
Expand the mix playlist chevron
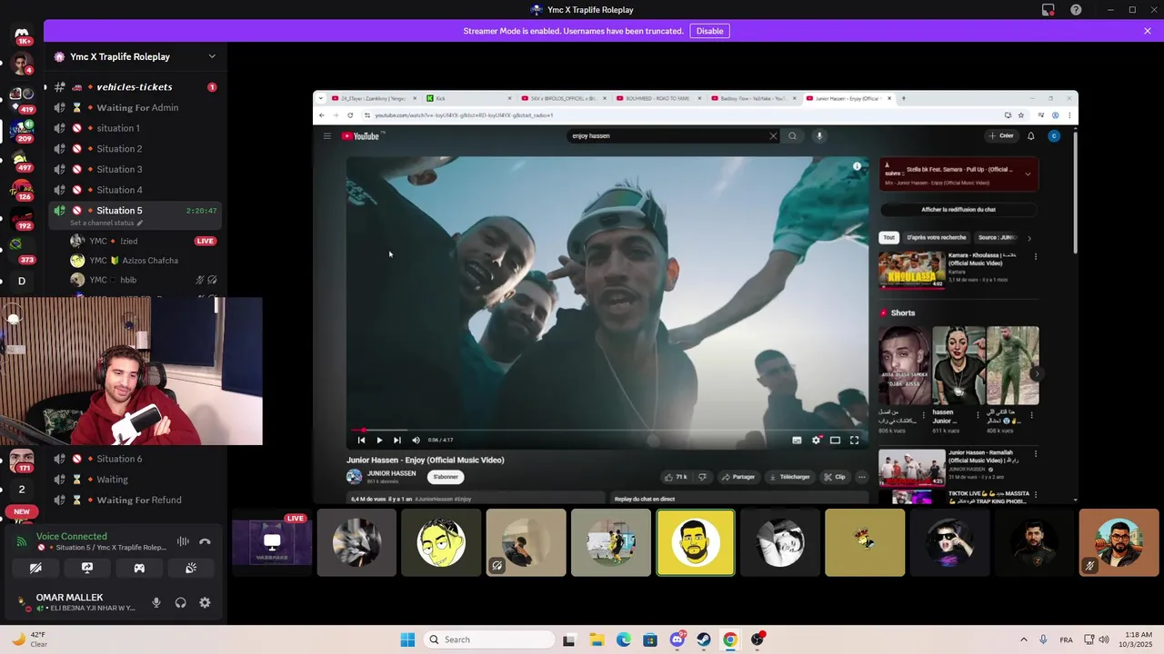(x=1028, y=173)
